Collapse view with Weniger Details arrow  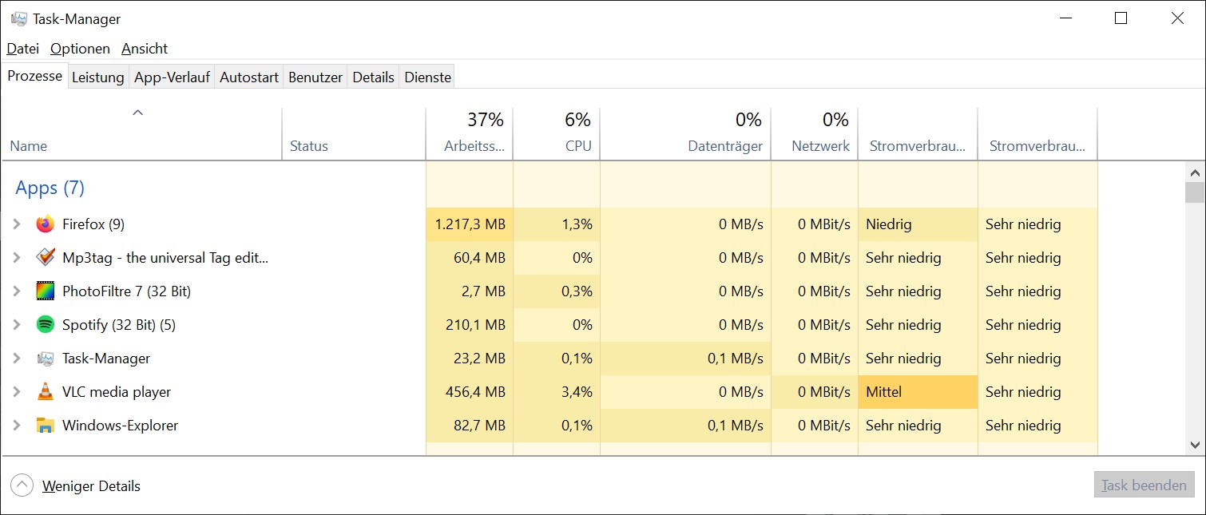(x=22, y=485)
